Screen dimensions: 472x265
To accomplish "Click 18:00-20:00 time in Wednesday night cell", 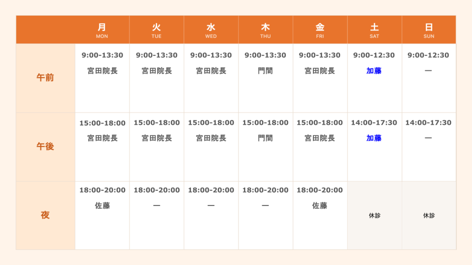I will pyautogui.click(x=211, y=190).
